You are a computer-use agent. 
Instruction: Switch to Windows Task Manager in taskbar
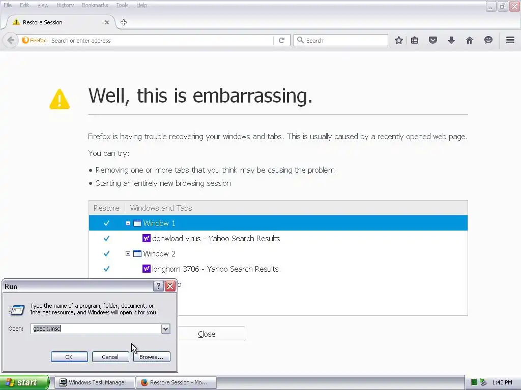(x=95, y=382)
